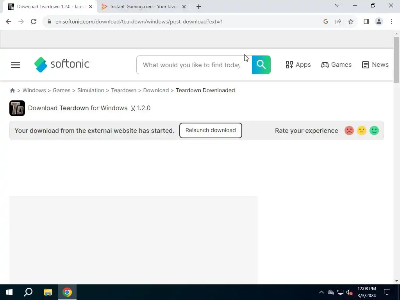Share this page icon

(x=338, y=22)
